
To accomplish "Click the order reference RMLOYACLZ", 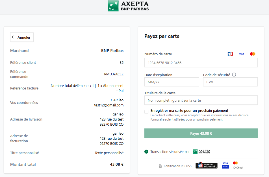I will pos(114,74).
